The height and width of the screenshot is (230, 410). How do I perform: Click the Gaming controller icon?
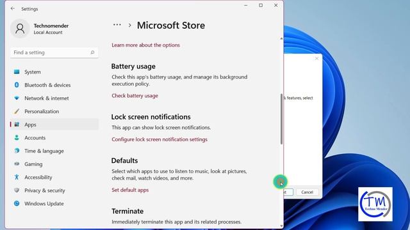pyautogui.click(x=17, y=164)
